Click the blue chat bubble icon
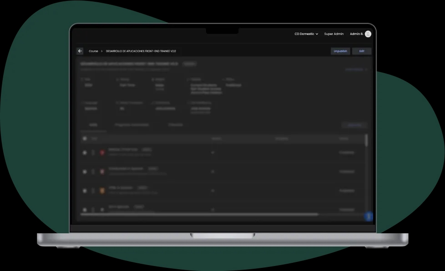Screen dimensions: 445x271 pos(369,217)
